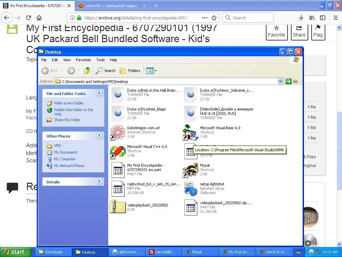The height and width of the screenshot is (257, 342).
Task: Bookmark this page with the star icon
Action: click(214, 18)
